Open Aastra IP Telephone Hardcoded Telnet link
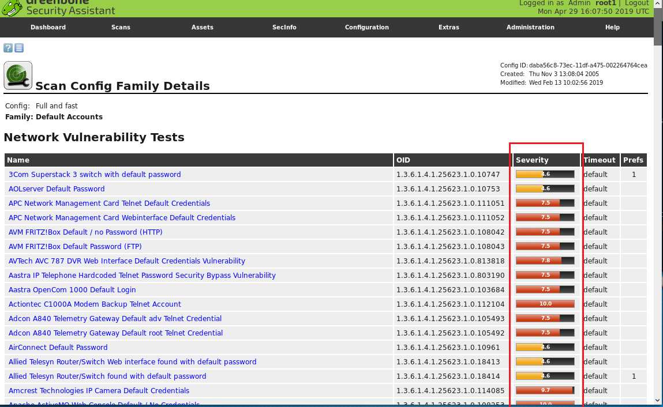The width and height of the screenshot is (663, 407). point(142,275)
